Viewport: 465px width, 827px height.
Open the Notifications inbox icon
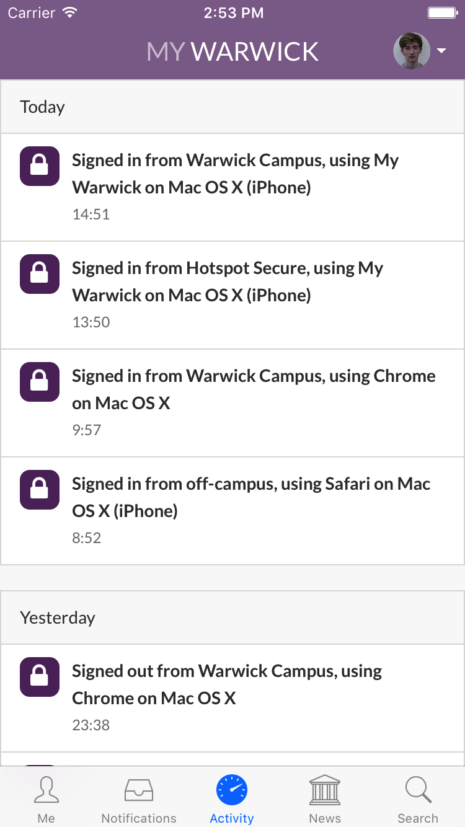point(139,790)
